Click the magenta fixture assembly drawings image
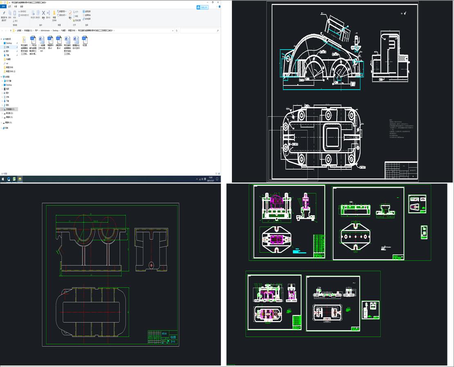Image resolution: width=454 pixels, height=367 pixels. click(x=337, y=274)
